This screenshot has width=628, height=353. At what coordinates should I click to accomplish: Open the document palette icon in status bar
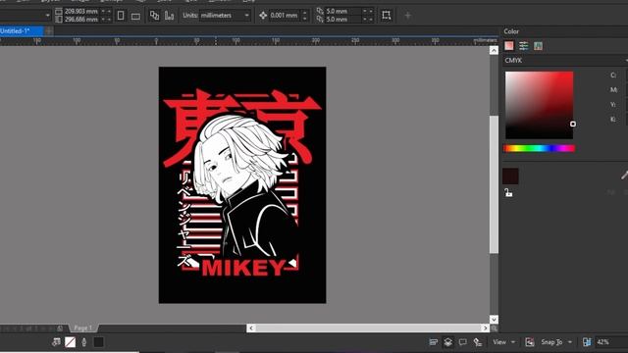(x=56, y=342)
